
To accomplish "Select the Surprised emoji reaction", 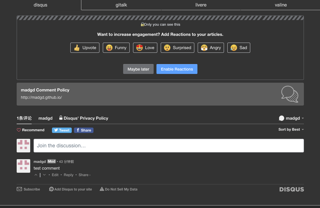I will (177, 48).
